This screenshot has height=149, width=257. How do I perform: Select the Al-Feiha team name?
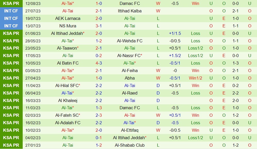coord(130,70)
